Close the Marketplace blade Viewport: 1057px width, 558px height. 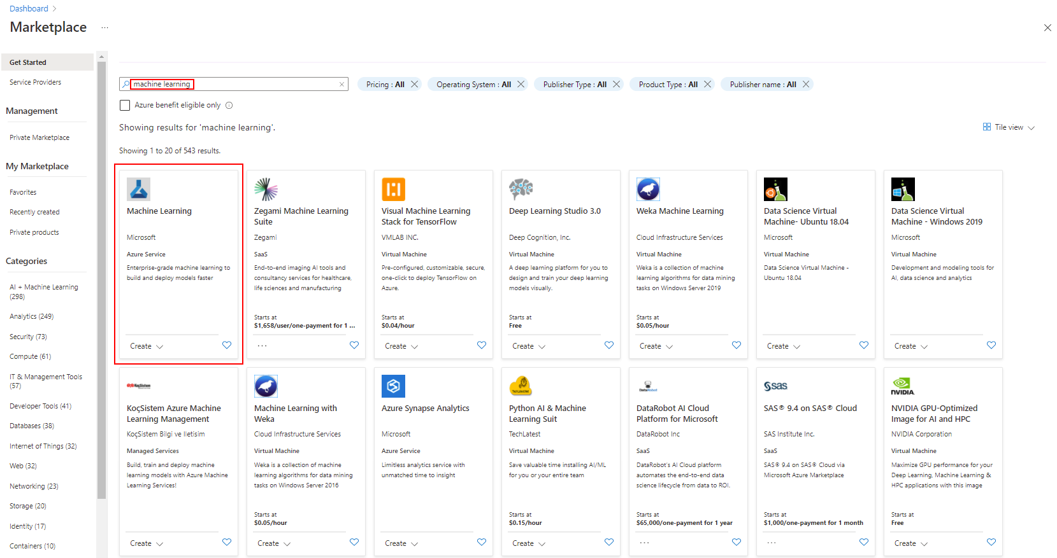(1047, 27)
